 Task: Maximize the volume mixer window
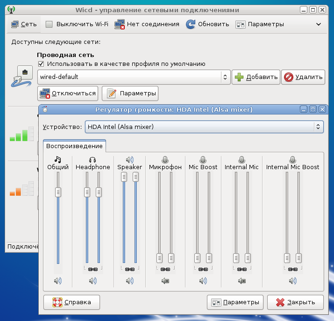click(x=313, y=109)
